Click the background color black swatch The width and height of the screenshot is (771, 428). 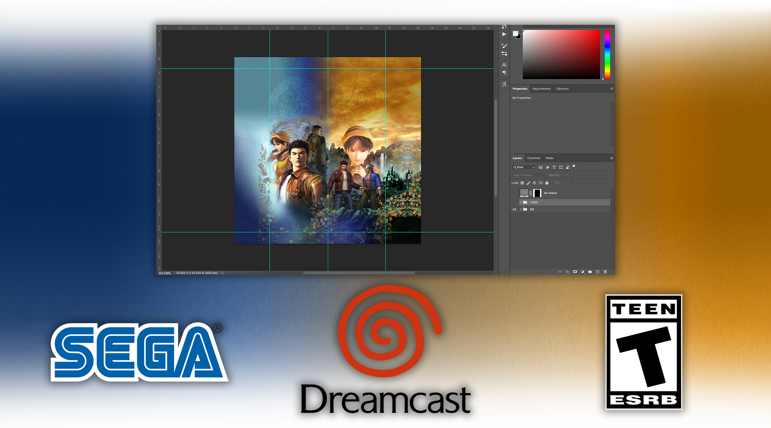(519, 37)
